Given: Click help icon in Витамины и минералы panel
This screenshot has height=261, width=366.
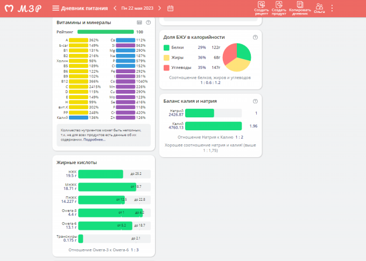Looking at the screenshot, I should tap(148, 23).
